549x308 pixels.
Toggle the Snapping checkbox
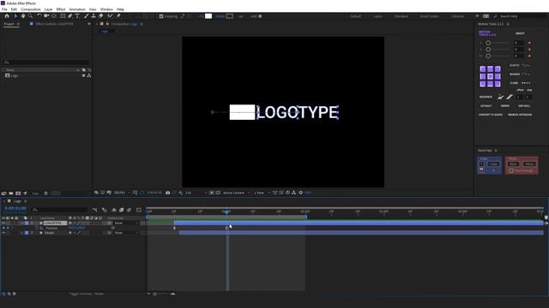point(161,16)
